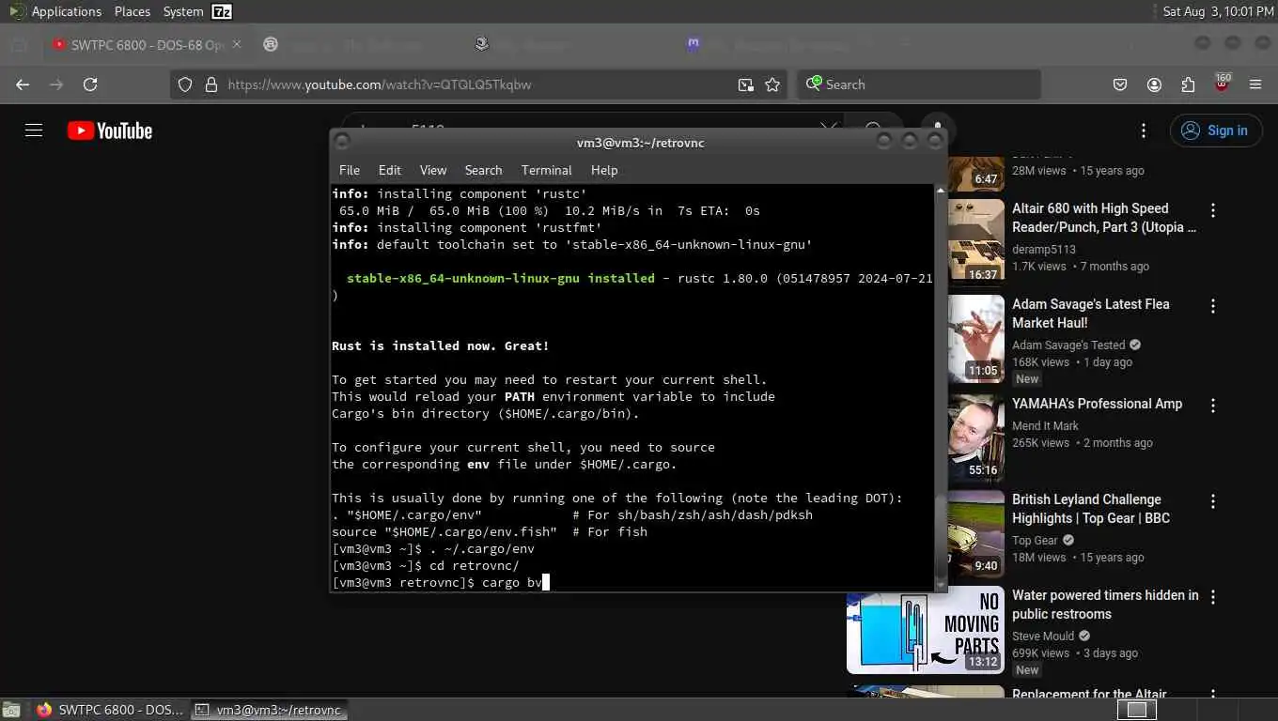Open the System menu in top panel
The width and height of the screenshot is (1278, 721).
182,11
